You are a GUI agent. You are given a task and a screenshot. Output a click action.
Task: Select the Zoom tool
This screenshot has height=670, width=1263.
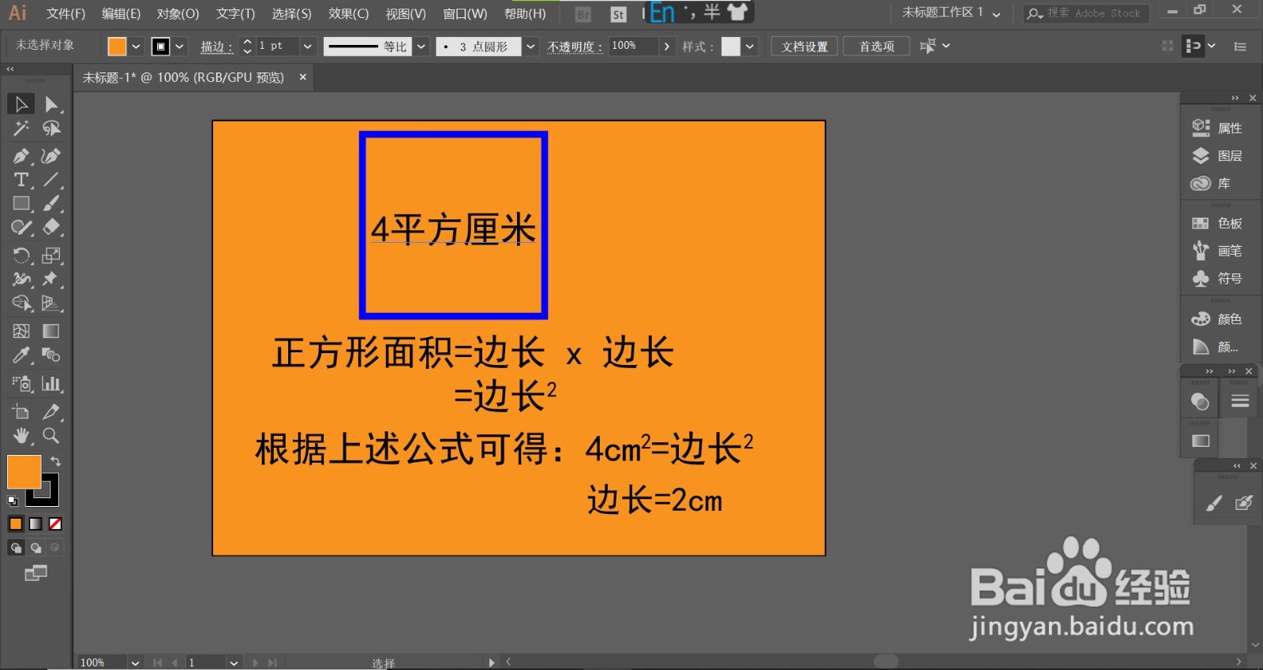[51, 435]
